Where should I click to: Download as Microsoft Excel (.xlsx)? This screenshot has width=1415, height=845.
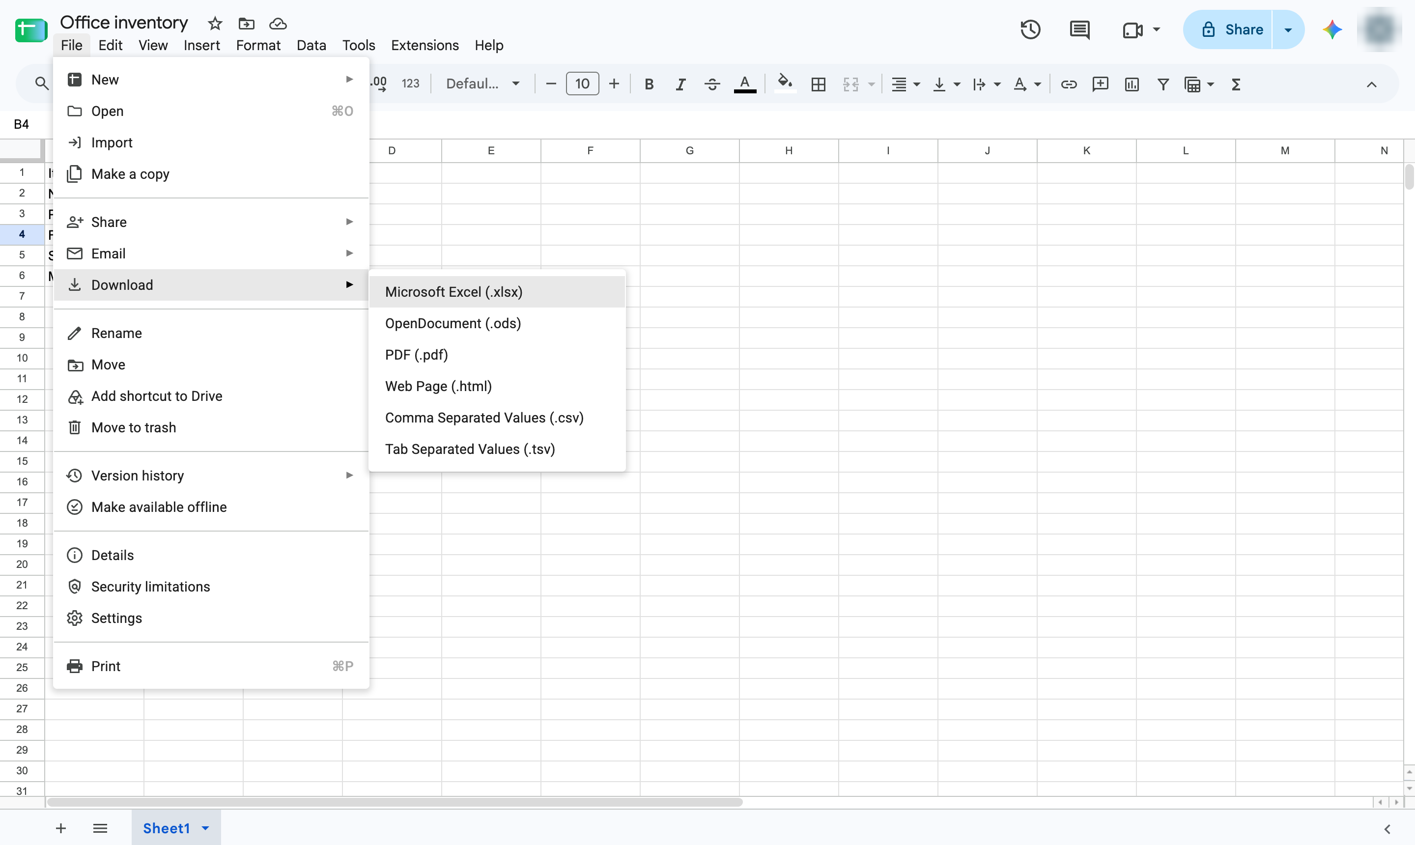coord(497,291)
